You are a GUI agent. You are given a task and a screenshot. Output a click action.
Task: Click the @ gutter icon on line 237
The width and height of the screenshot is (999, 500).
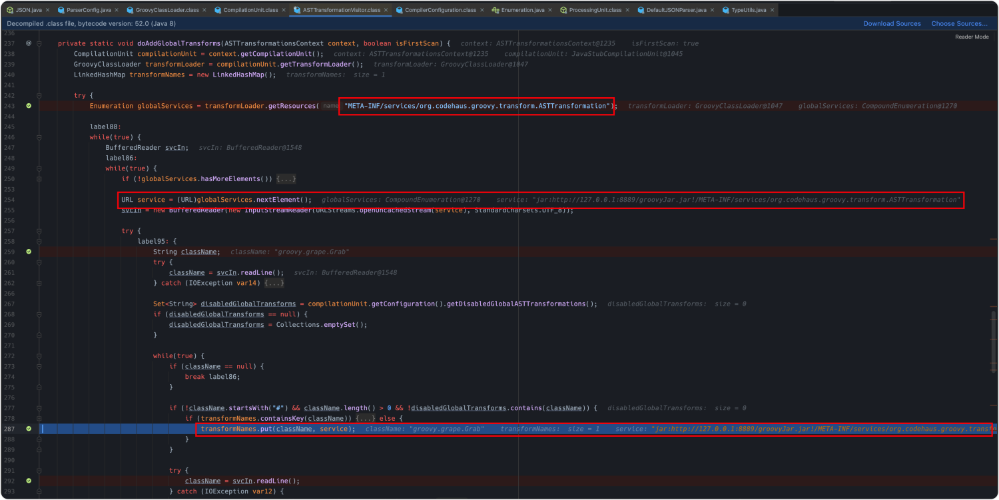(29, 43)
